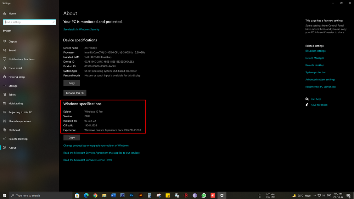Open Rename this PC (advanced) link
This screenshot has height=199, width=354.
click(x=321, y=87)
